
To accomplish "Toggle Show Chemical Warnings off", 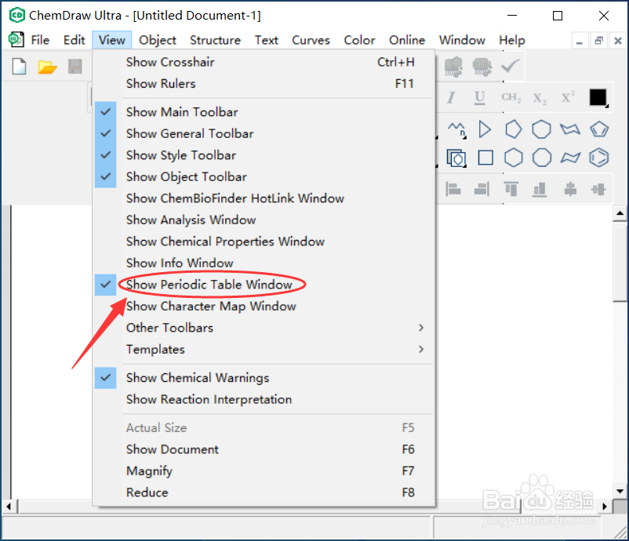I will pyautogui.click(x=264, y=378).
